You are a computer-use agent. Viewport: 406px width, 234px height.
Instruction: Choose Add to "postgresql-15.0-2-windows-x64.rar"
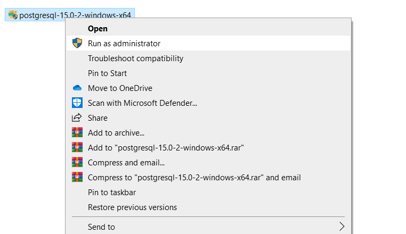[x=208, y=148]
